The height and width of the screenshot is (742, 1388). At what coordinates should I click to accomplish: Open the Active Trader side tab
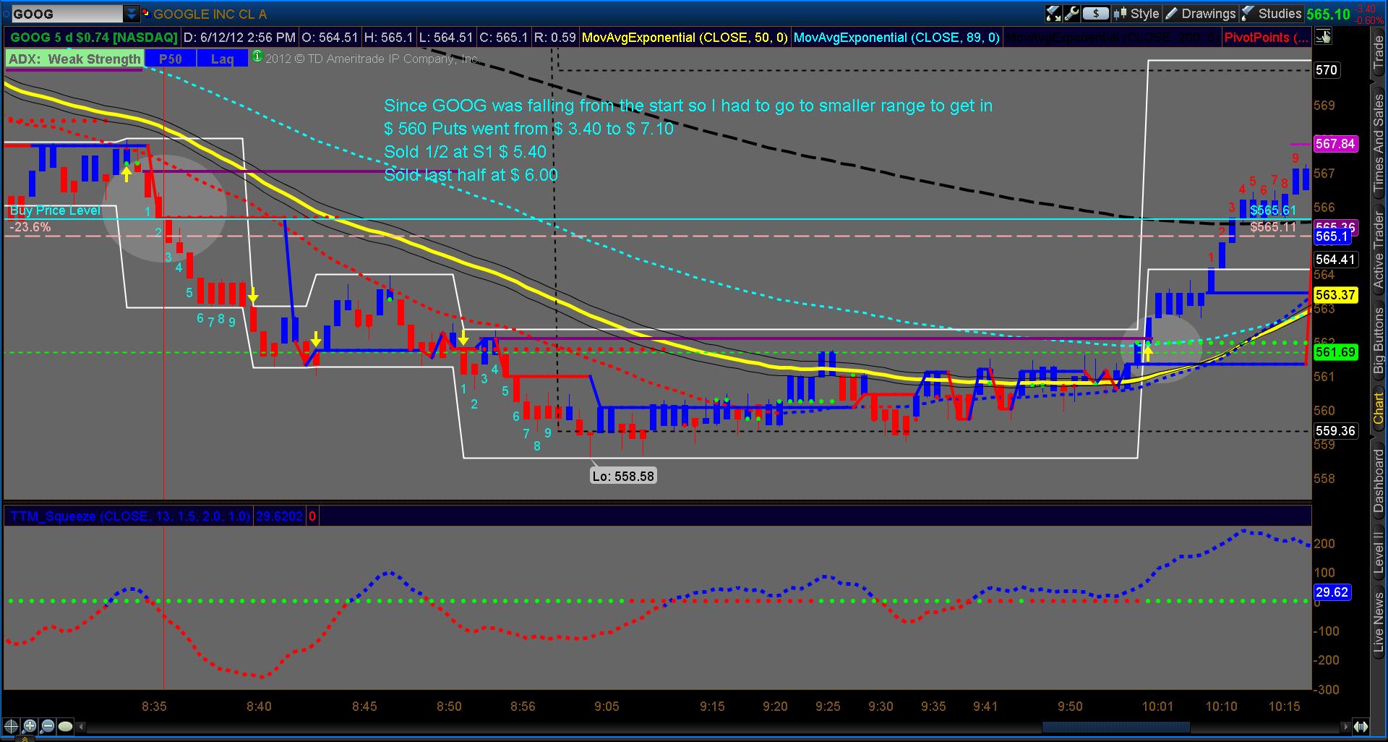click(1379, 250)
